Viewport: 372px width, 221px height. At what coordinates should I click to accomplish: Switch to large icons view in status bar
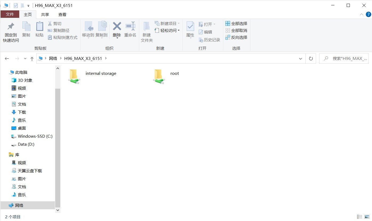(367, 217)
